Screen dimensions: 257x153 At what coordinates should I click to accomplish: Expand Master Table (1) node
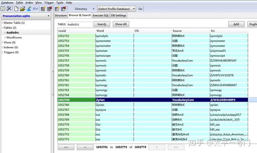click(2, 23)
